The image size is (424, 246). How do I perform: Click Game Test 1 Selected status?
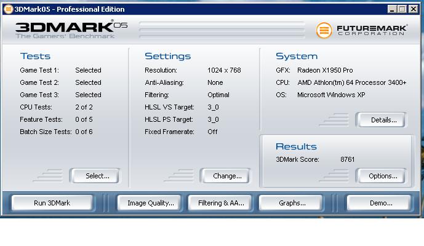pos(89,70)
